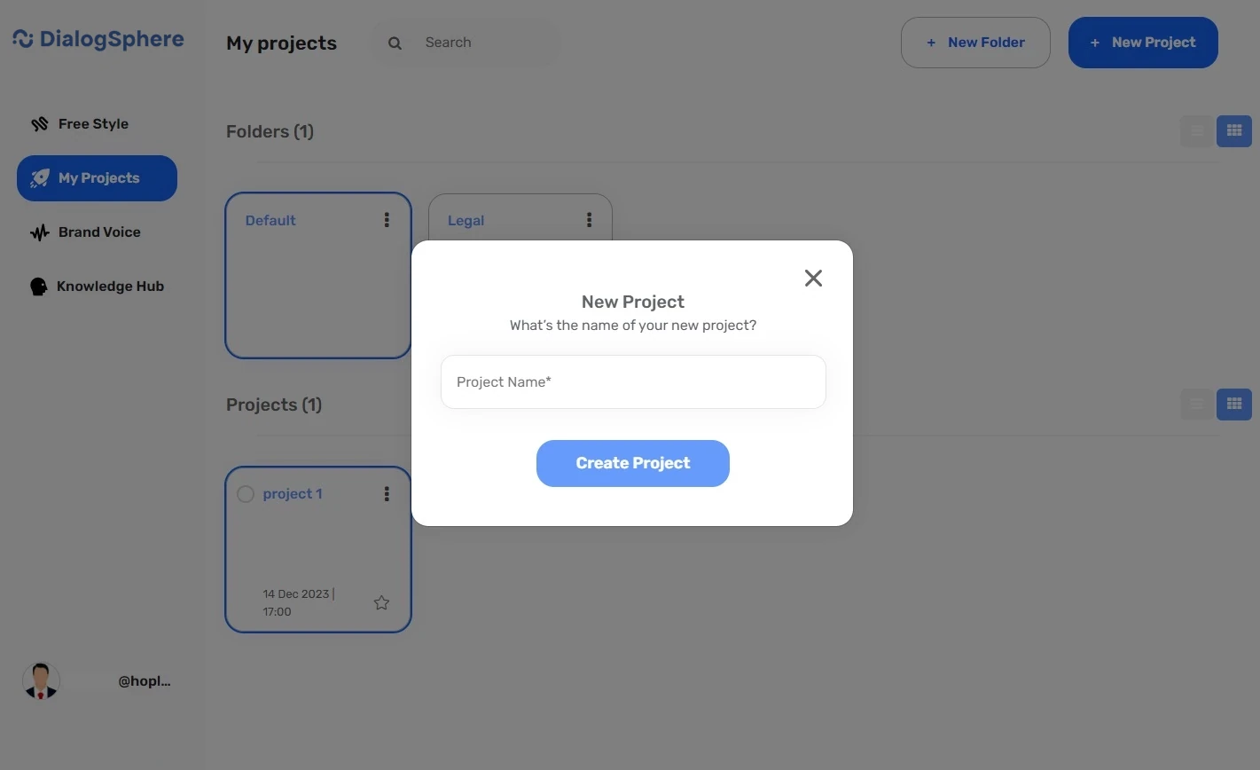Click the profile avatar at bottom left
1260x770 pixels.
coord(40,680)
